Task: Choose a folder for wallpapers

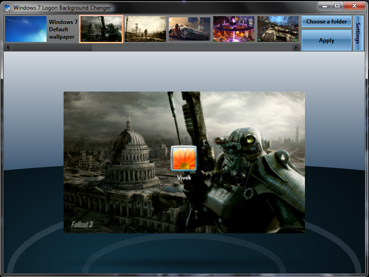Action: pyautogui.click(x=326, y=22)
